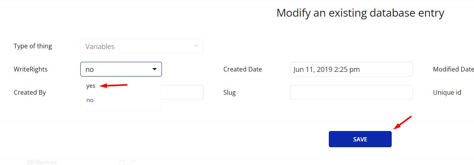Viewport: 474px width, 165px height.
Task: Select no in the WriteRights list
Action: pyautogui.click(x=90, y=100)
